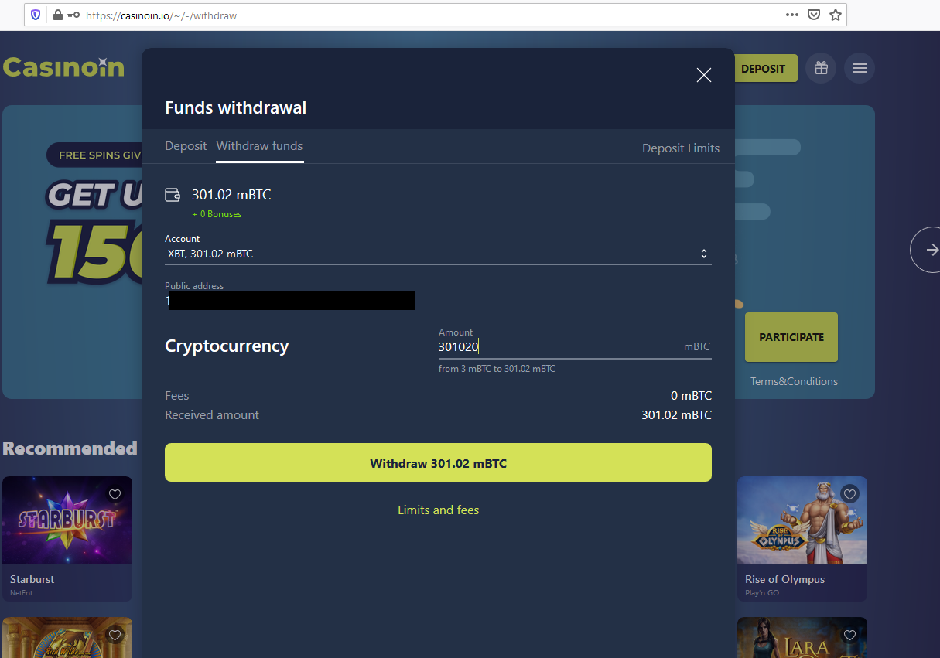Screen dimensions: 940x658
Task: Close the Funds withdrawal dialog
Action: pyautogui.click(x=703, y=75)
